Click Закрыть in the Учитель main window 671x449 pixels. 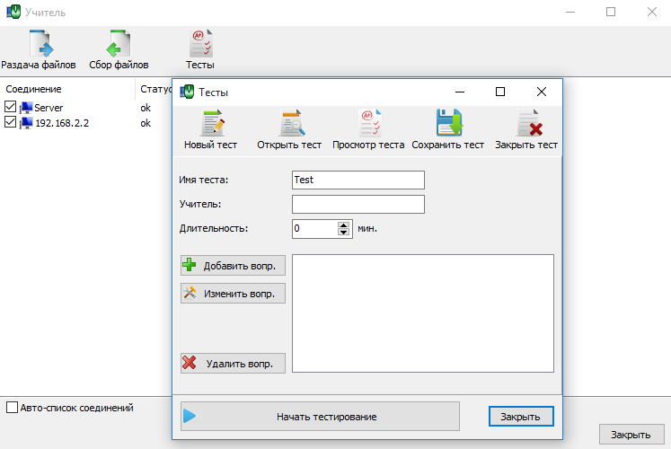pyautogui.click(x=631, y=435)
